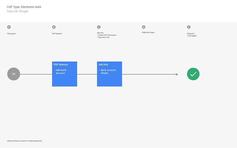Select the step A circle marker
Viewport: 237px width, 148px height.
click(9, 27)
